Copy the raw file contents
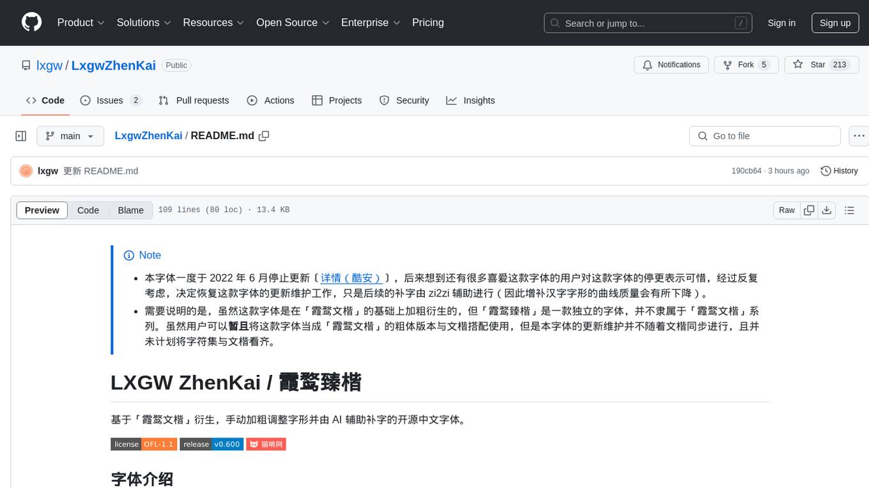 [809, 210]
